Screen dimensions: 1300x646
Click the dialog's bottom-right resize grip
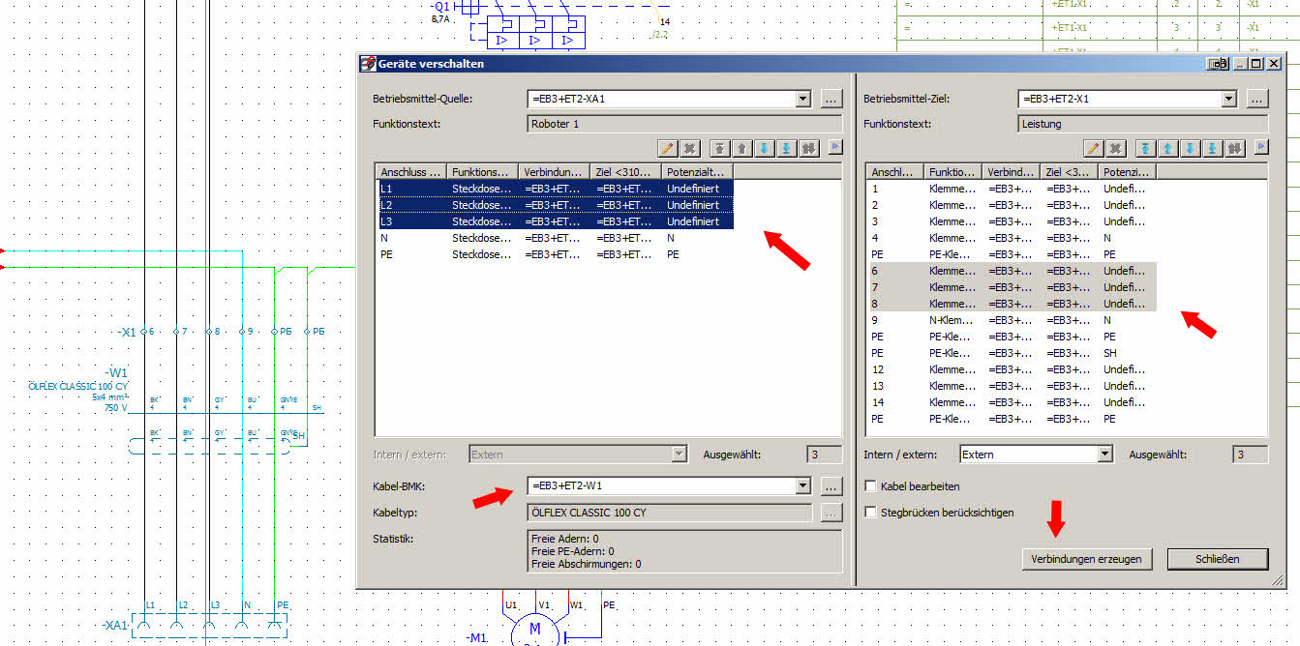coord(1278,580)
